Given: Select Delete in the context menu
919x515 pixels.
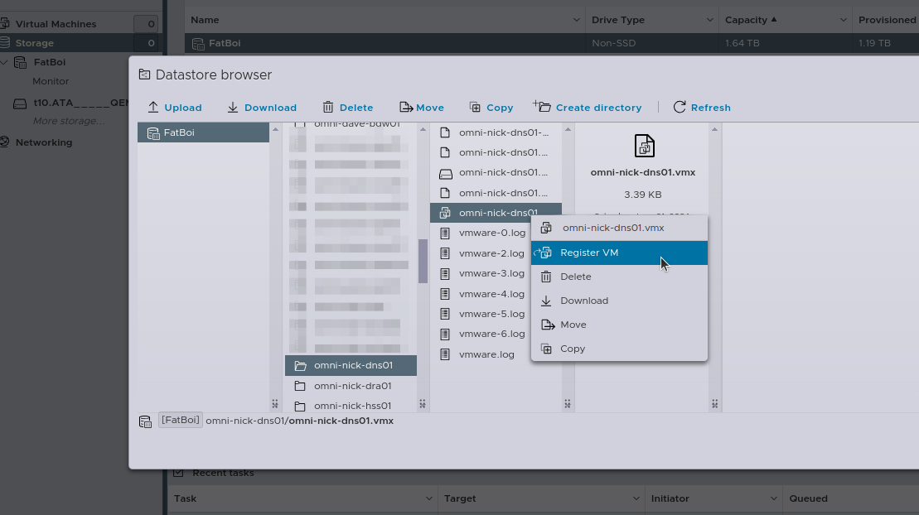Looking at the screenshot, I should 575,277.
